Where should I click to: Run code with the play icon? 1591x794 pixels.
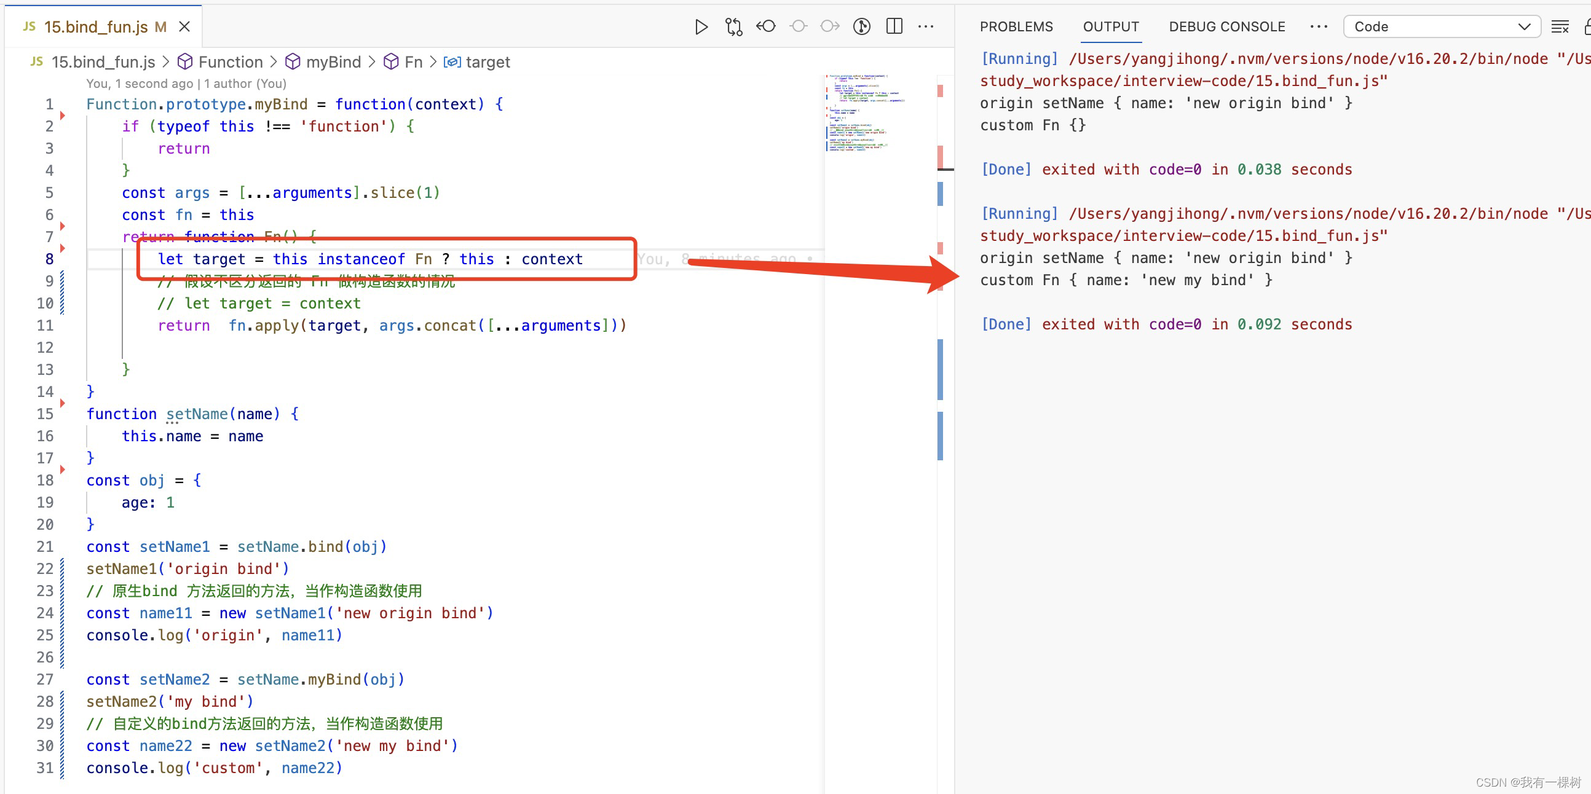tap(700, 26)
